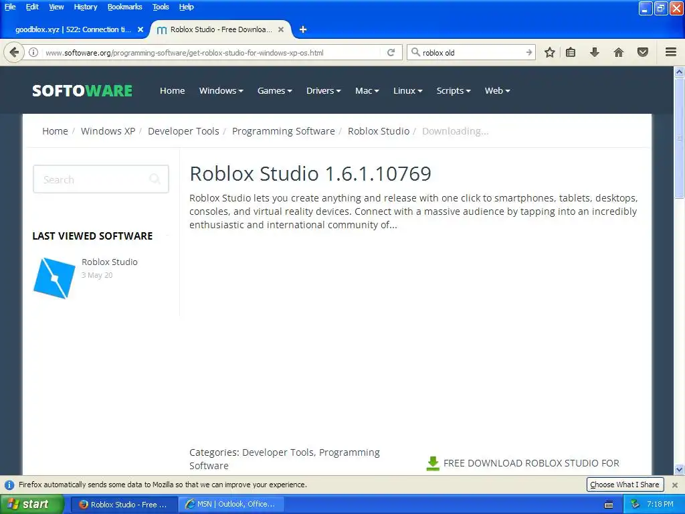Switch to the goodblox.xyz tab
Viewport: 685px width, 514px height.
pyautogui.click(x=74, y=29)
